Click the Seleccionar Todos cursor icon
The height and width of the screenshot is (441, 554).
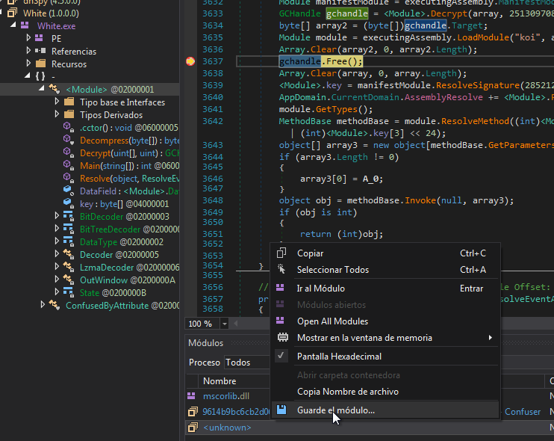coord(281,269)
